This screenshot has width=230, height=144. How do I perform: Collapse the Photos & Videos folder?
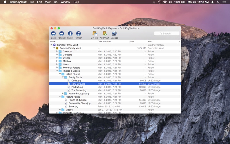click(x=57, y=71)
